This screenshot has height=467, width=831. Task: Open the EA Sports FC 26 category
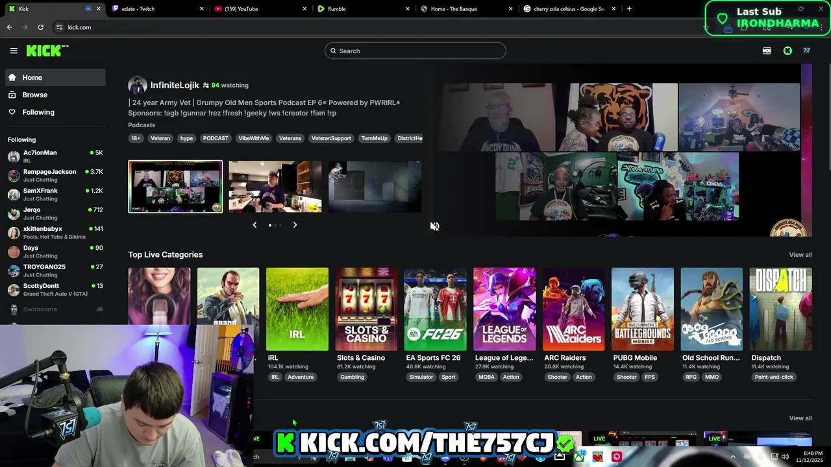pyautogui.click(x=435, y=309)
